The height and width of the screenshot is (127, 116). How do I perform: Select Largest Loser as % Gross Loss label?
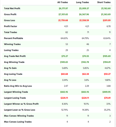pos(19,110)
